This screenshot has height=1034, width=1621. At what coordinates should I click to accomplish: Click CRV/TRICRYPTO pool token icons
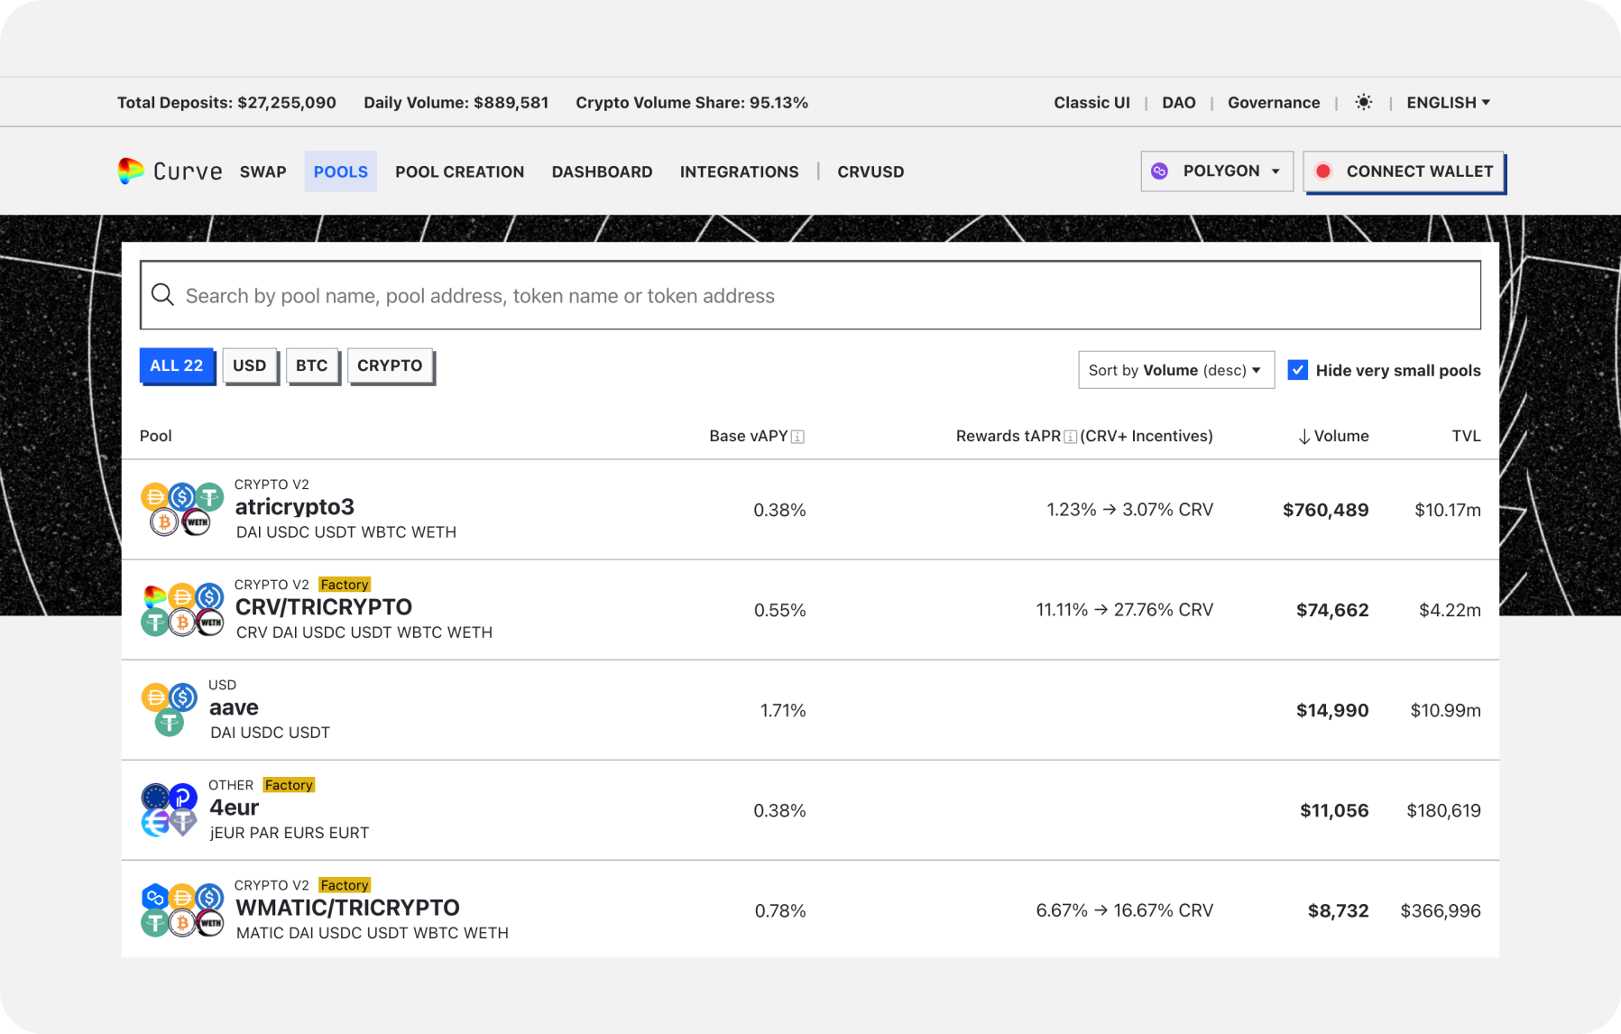[182, 610]
